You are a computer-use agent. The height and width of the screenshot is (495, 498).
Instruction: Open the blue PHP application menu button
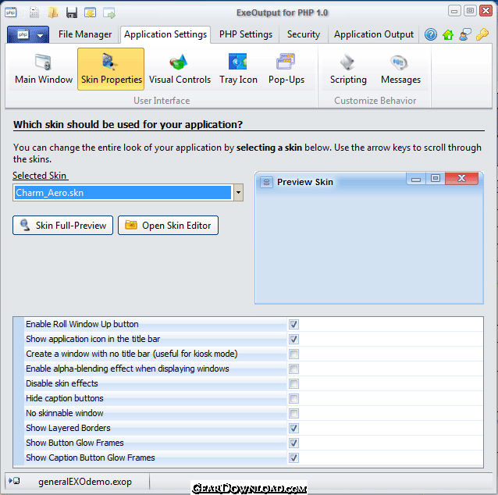(28, 34)
